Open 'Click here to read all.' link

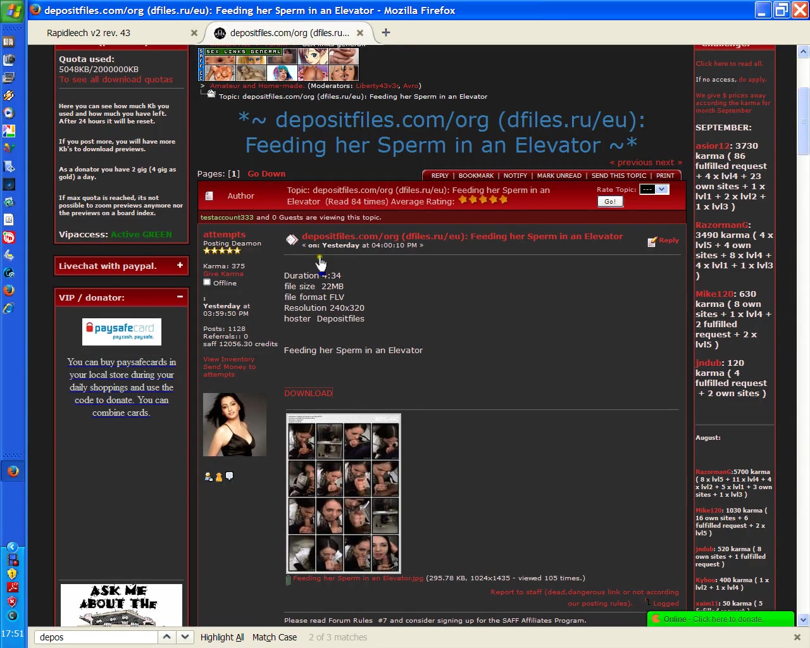[730, 63]
